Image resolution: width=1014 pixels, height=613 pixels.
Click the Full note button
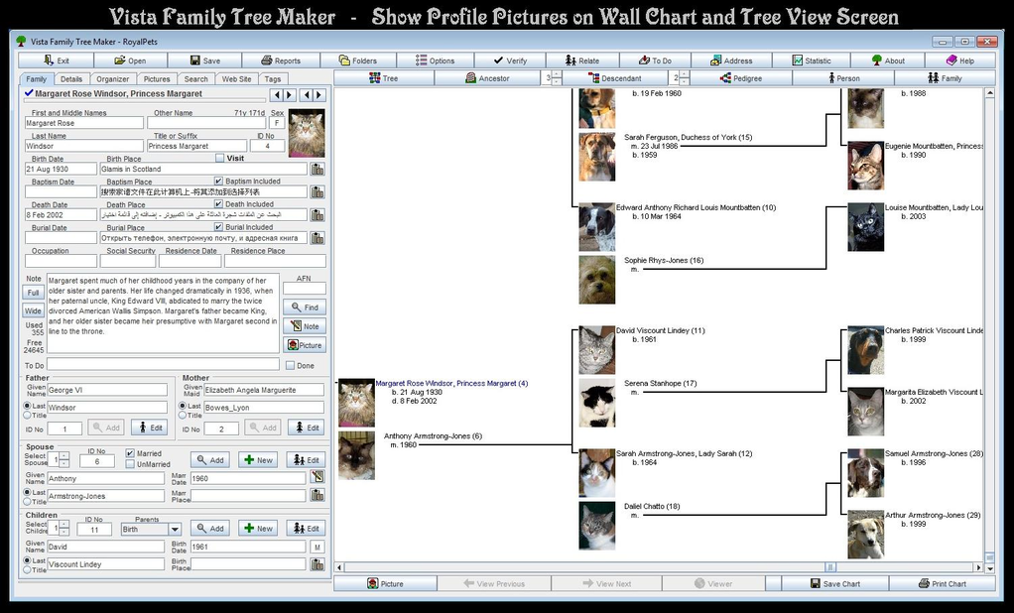click(x=33, y=293)
